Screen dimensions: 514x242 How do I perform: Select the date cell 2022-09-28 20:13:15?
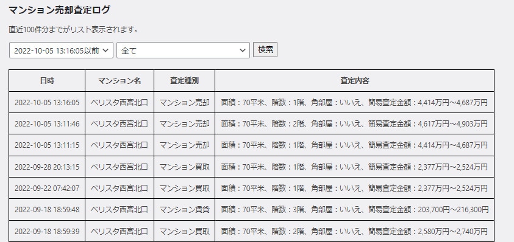click(x=47, y=167)
